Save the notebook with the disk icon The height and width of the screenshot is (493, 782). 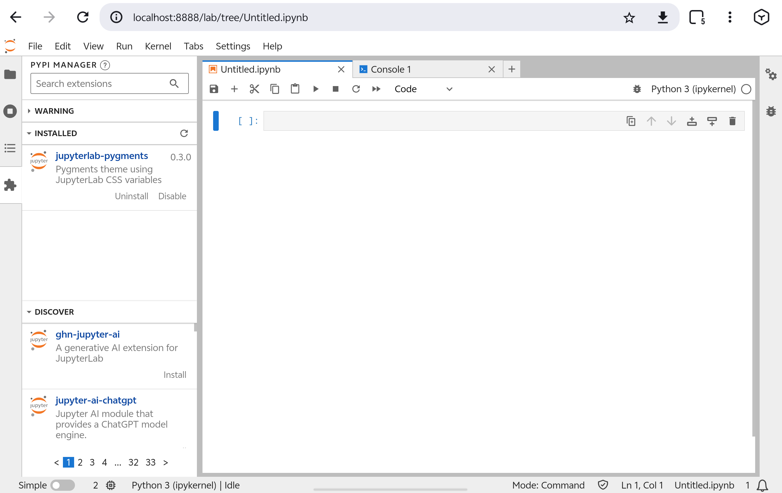pyautogui.click(x=214, y=89)
